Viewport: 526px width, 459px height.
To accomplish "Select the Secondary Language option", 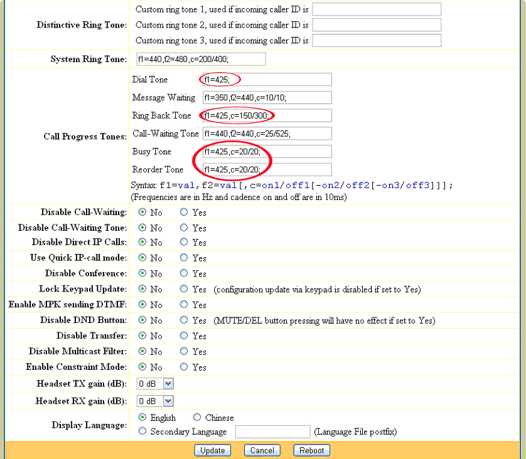I will (x=142, y=431).
